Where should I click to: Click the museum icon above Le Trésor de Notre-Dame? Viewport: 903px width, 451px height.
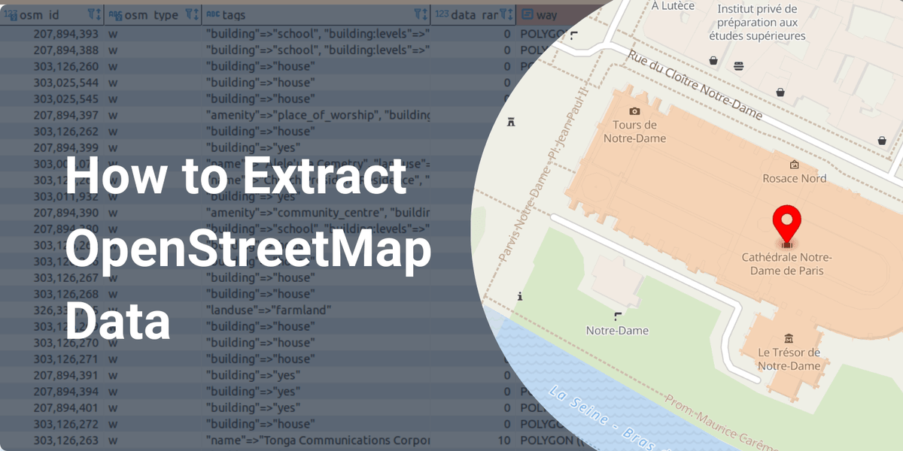788,337
